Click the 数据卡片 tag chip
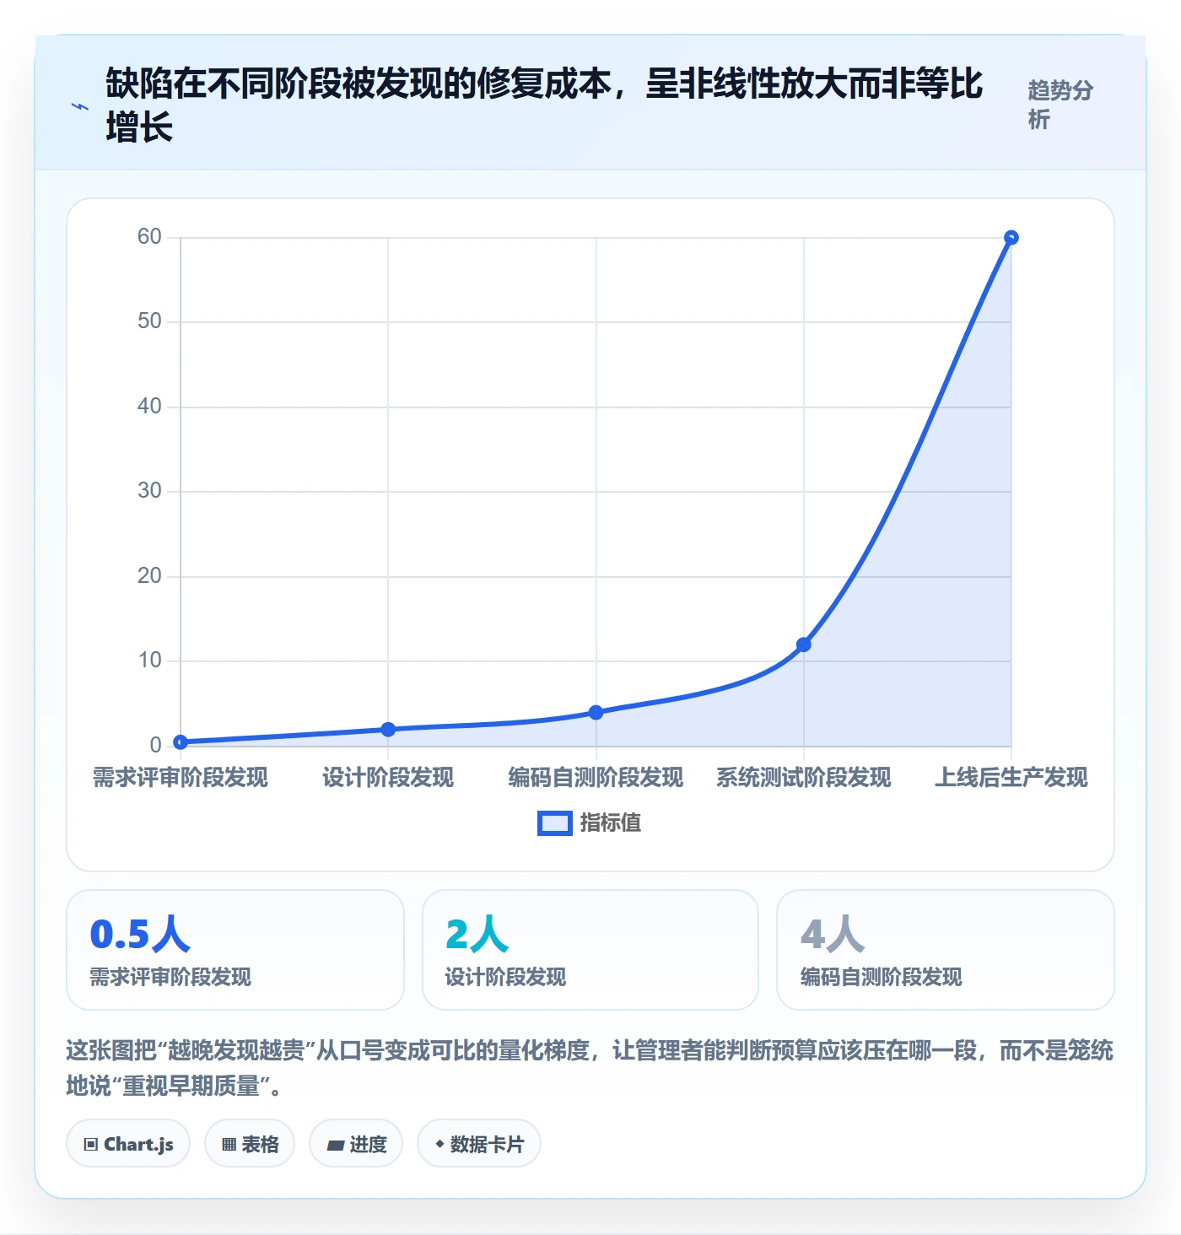This screenshot has width=1181, height=1235. point(479,1144)
